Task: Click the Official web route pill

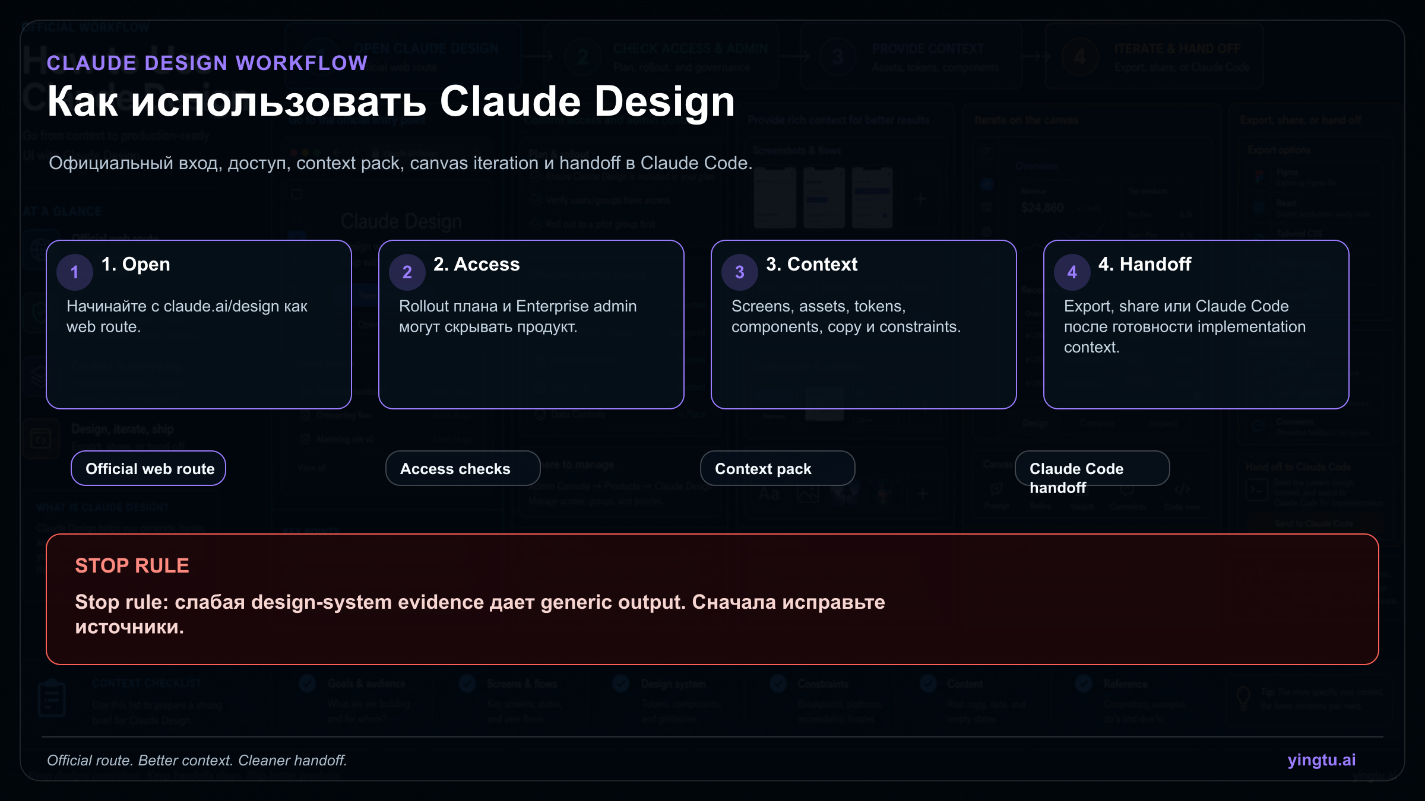Action: point(148,468)
